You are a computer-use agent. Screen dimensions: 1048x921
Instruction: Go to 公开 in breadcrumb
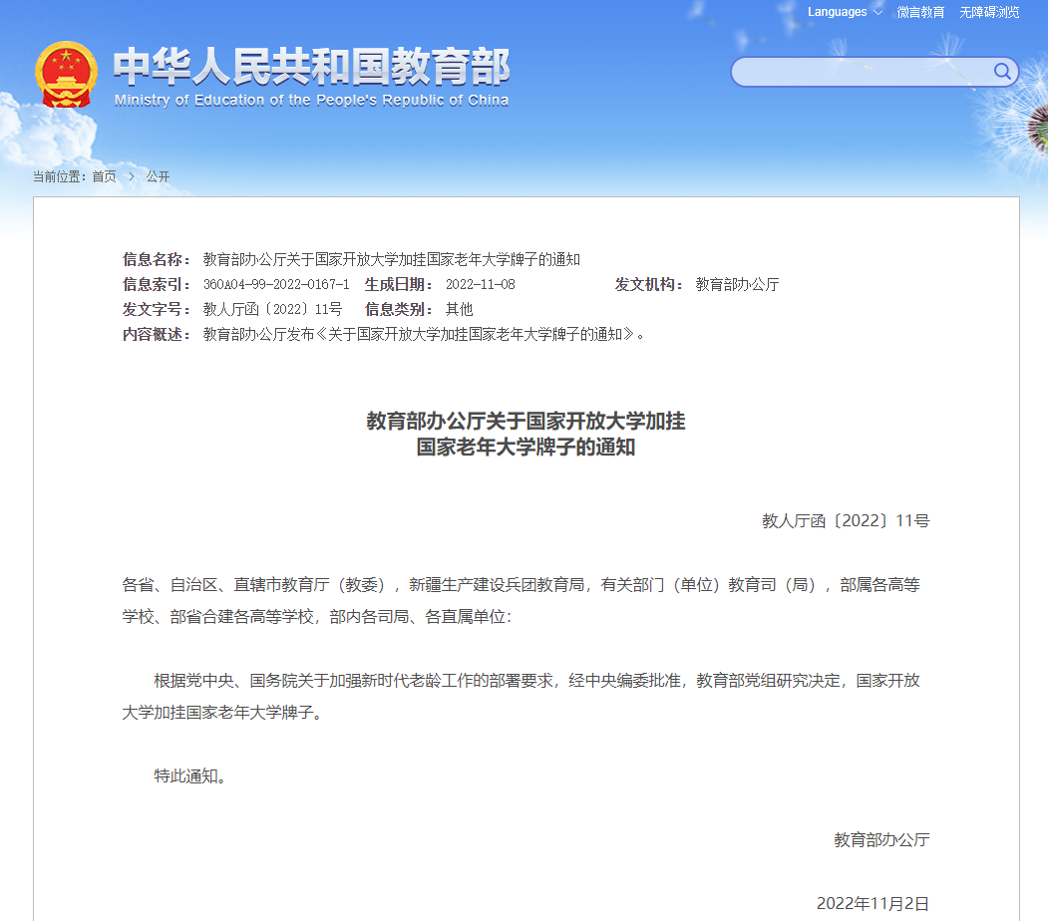pyautogui.click(x=158, y=176)
